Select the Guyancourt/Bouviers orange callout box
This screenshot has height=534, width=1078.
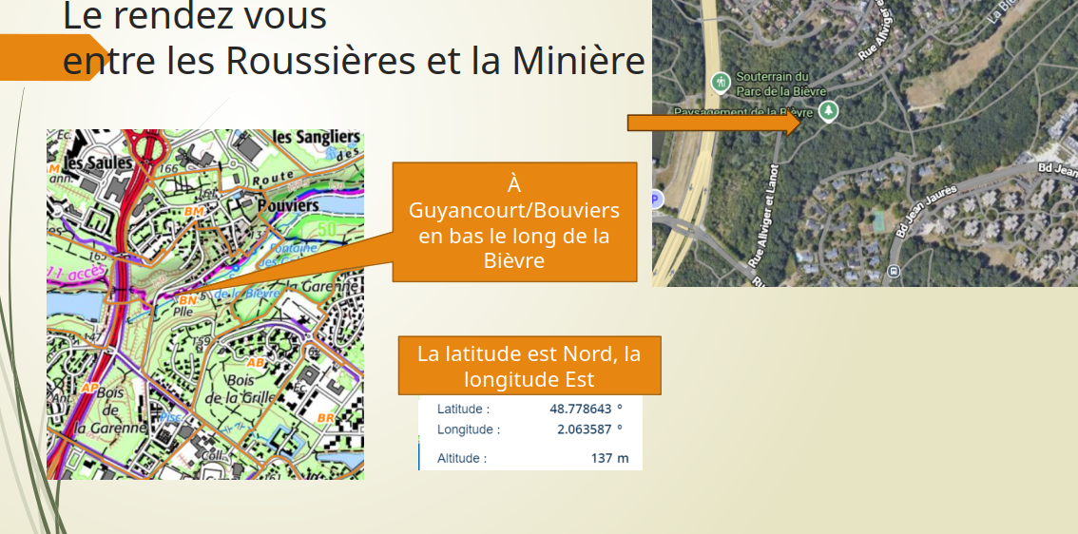514,222
